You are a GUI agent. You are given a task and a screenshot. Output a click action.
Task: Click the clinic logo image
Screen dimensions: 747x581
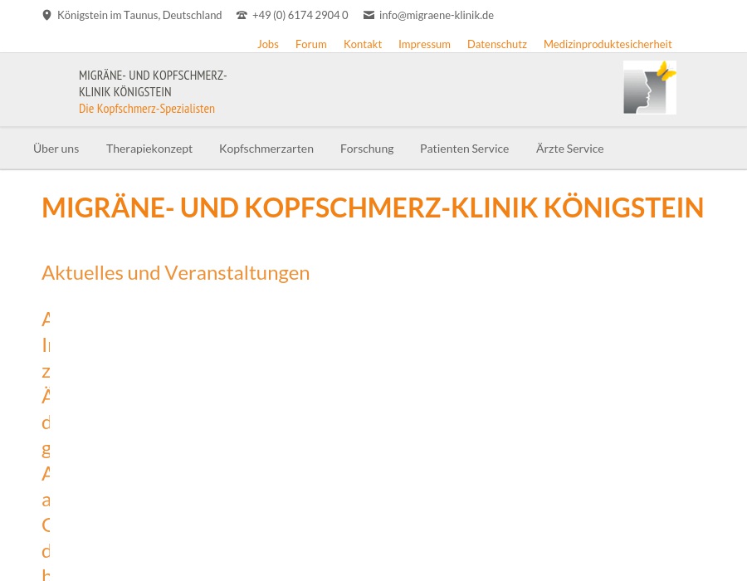[649, 87]
